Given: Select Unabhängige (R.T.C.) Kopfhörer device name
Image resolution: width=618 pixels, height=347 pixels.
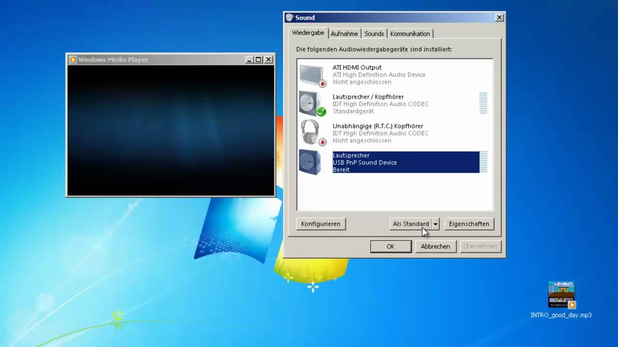Looking at the screenshot, I should pyautogui.click(x=378, y=126).
